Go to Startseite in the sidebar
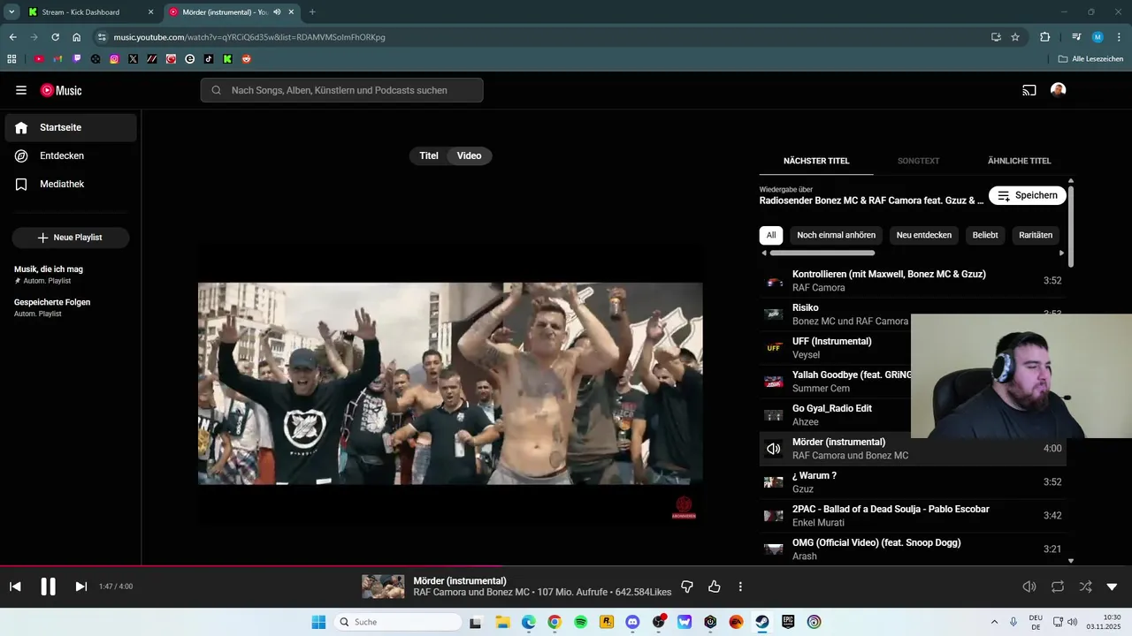 coord(71,127)
